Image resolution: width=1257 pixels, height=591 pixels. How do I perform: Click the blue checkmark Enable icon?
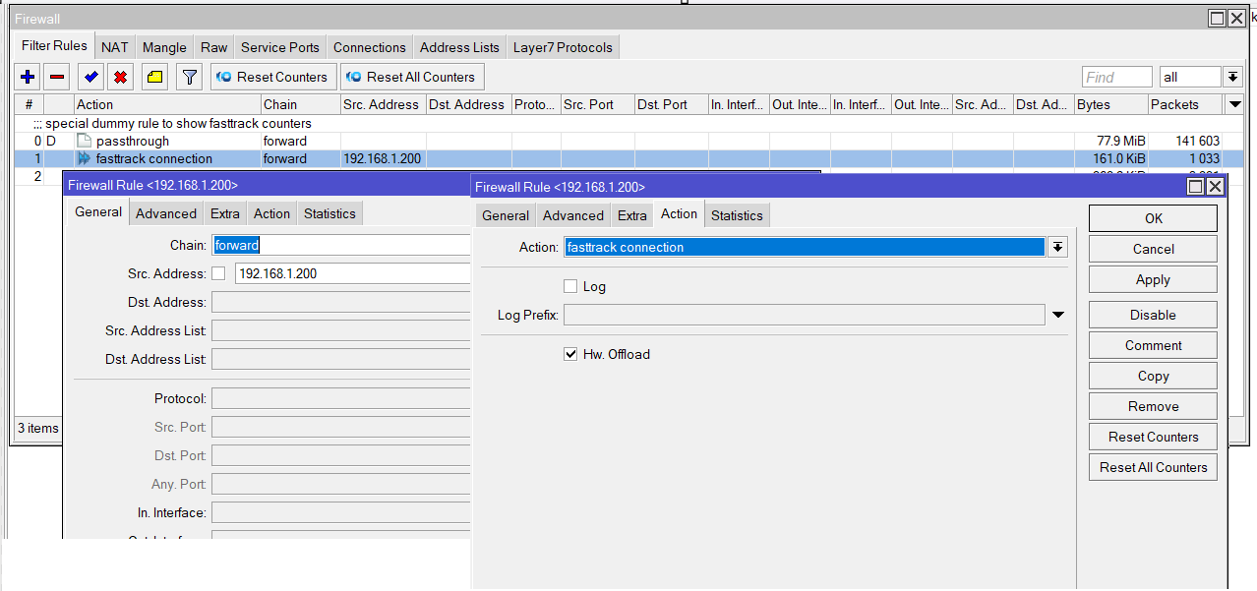tap(91, 77)
